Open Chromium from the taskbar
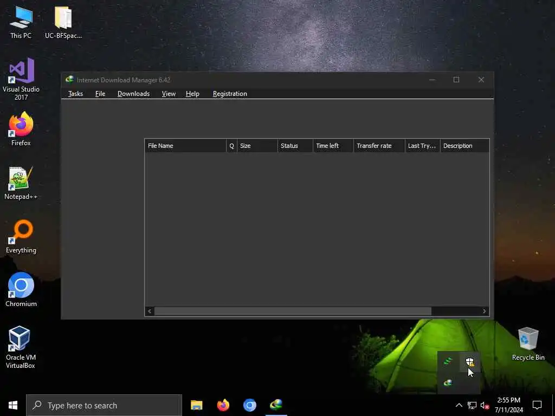 tap(249, 405)
